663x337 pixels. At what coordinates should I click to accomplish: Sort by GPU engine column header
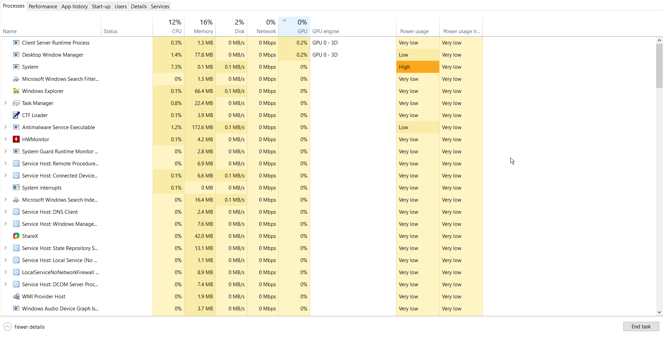point(353,27)
